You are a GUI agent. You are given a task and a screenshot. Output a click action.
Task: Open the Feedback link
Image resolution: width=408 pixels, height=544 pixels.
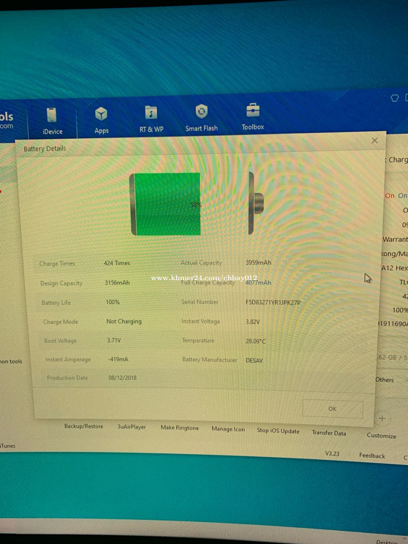click(372, 455)
